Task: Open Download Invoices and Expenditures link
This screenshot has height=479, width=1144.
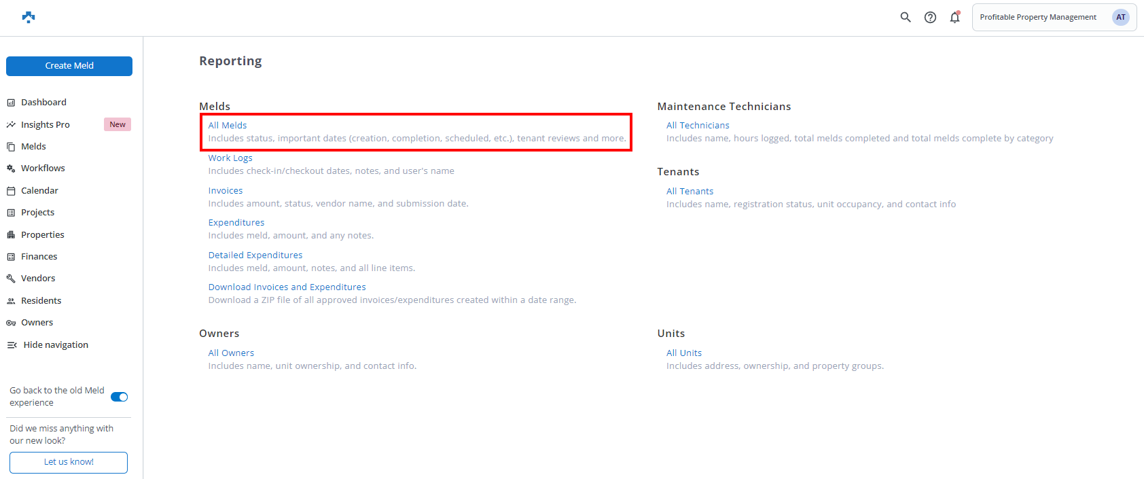Action: pos(287,287)
